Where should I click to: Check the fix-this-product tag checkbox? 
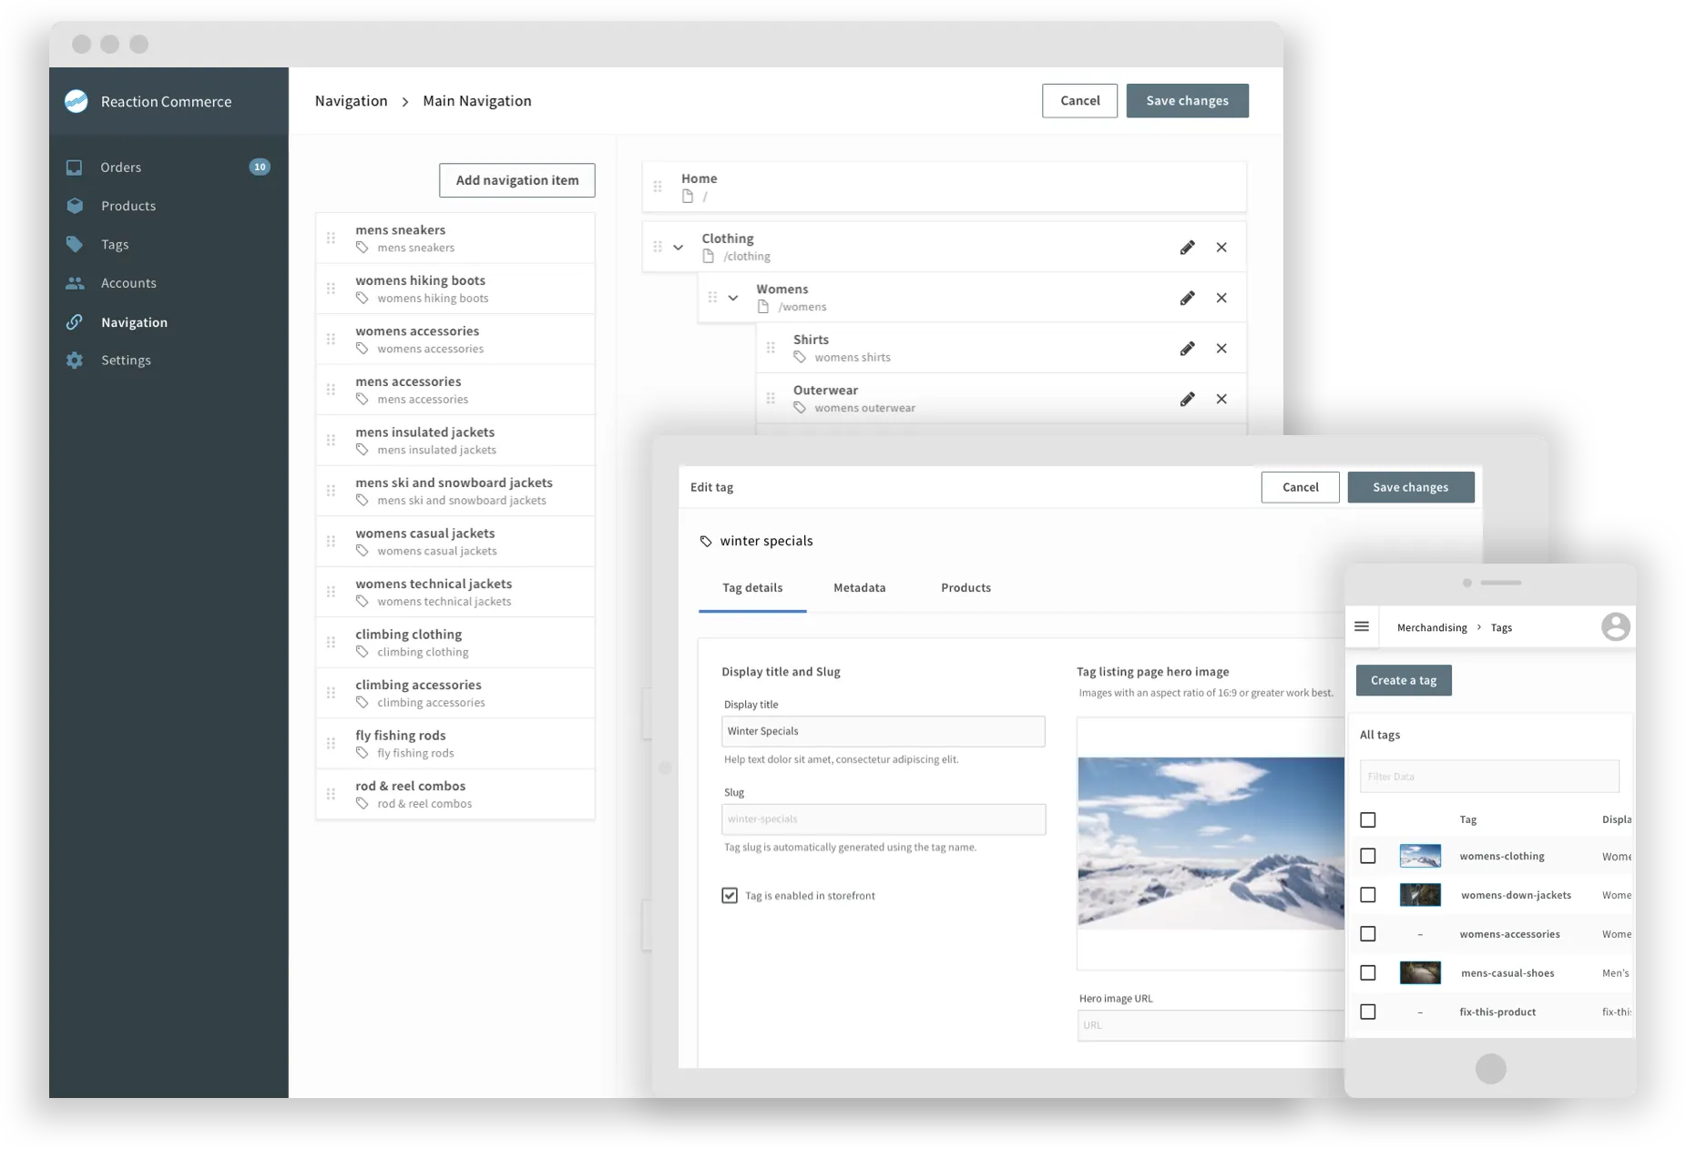tap(1369, 1012)
